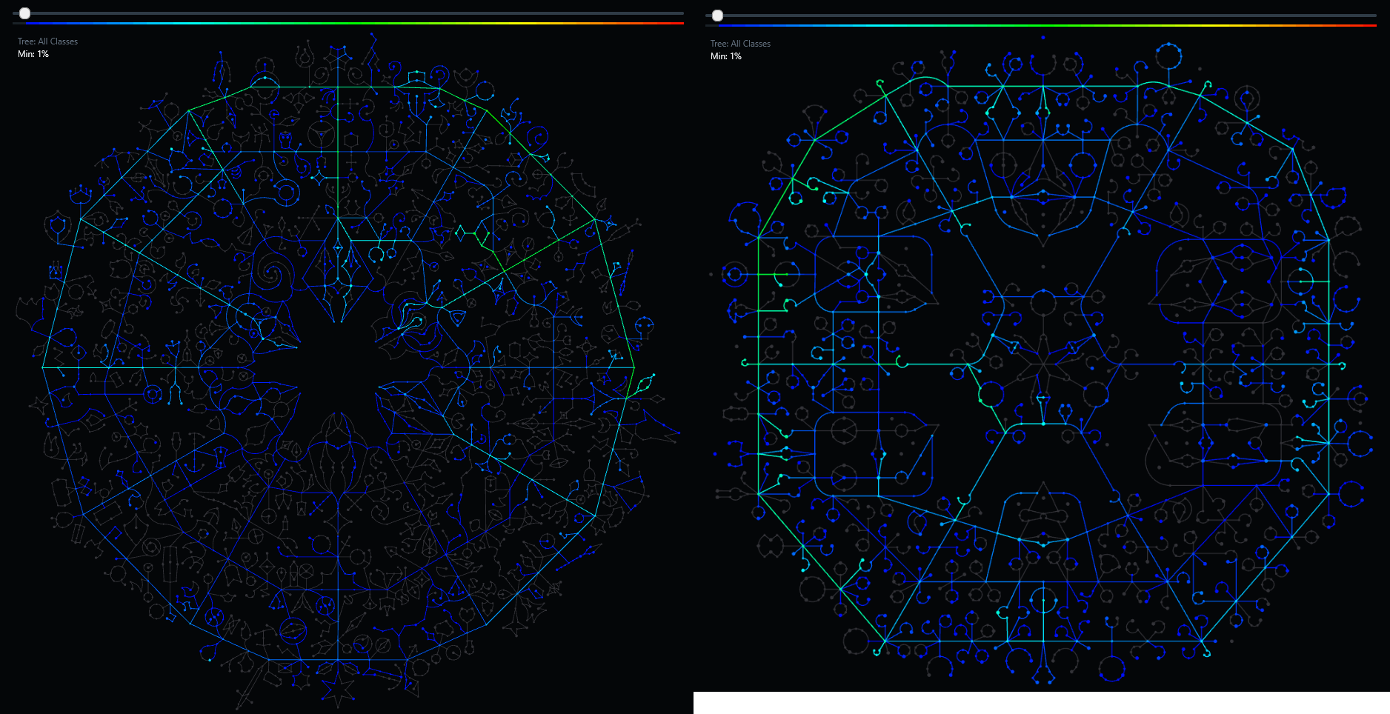
Task: Click the middle of the right tree's slider track
Action: point(1041,16)
